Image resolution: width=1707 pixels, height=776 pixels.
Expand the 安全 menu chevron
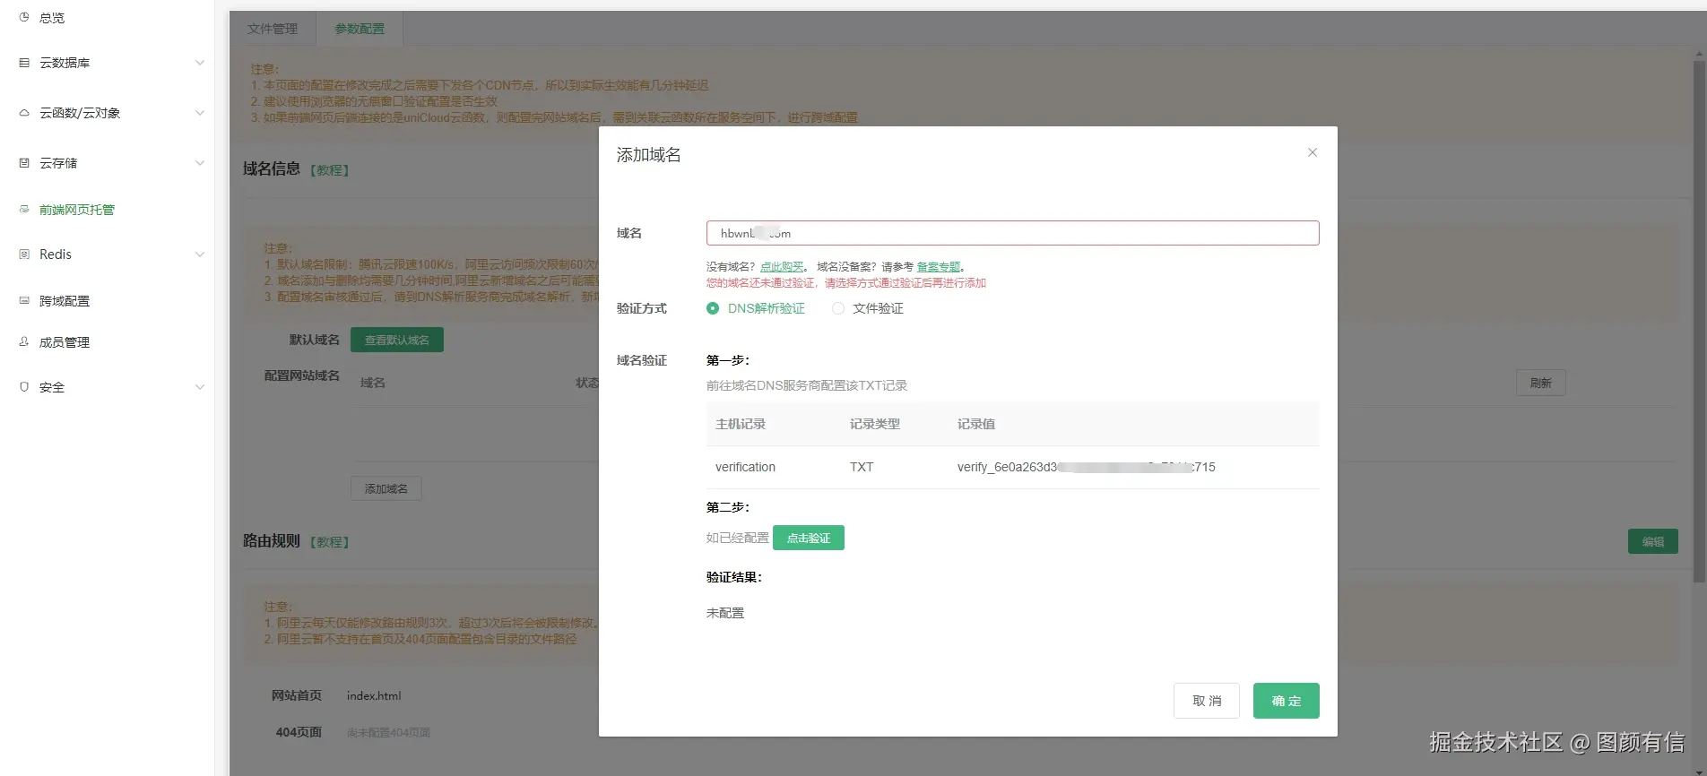point(200,387)
